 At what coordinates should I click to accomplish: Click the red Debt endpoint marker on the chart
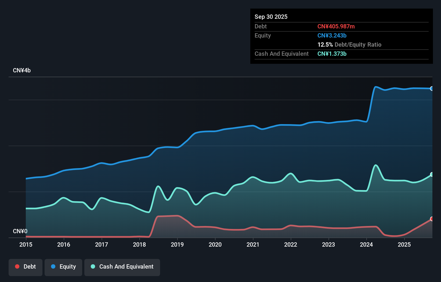click(432, 219)
